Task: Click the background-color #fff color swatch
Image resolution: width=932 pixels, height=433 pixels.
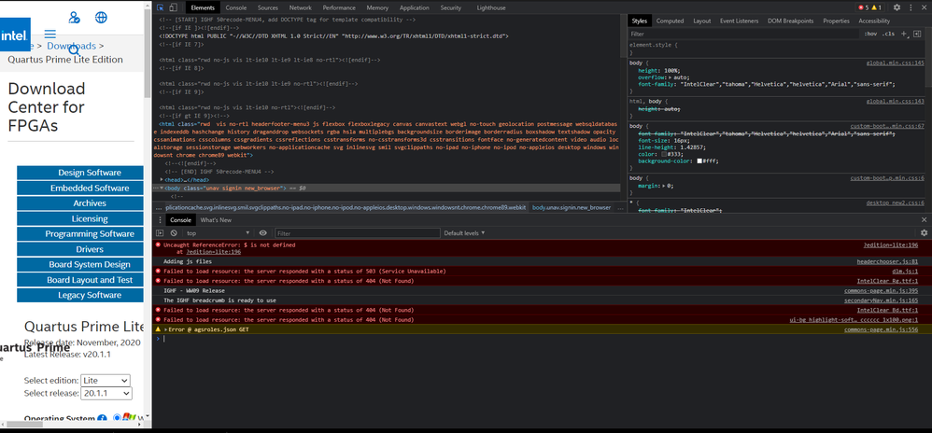Action: click(700, 161)
